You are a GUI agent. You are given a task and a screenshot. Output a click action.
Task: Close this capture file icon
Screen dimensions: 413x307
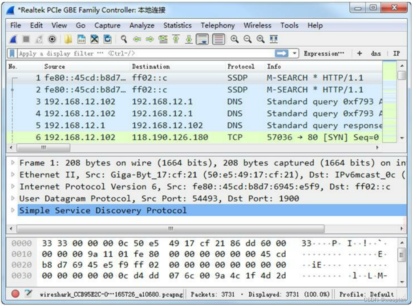pyautogui.click(x=94, y=39)
